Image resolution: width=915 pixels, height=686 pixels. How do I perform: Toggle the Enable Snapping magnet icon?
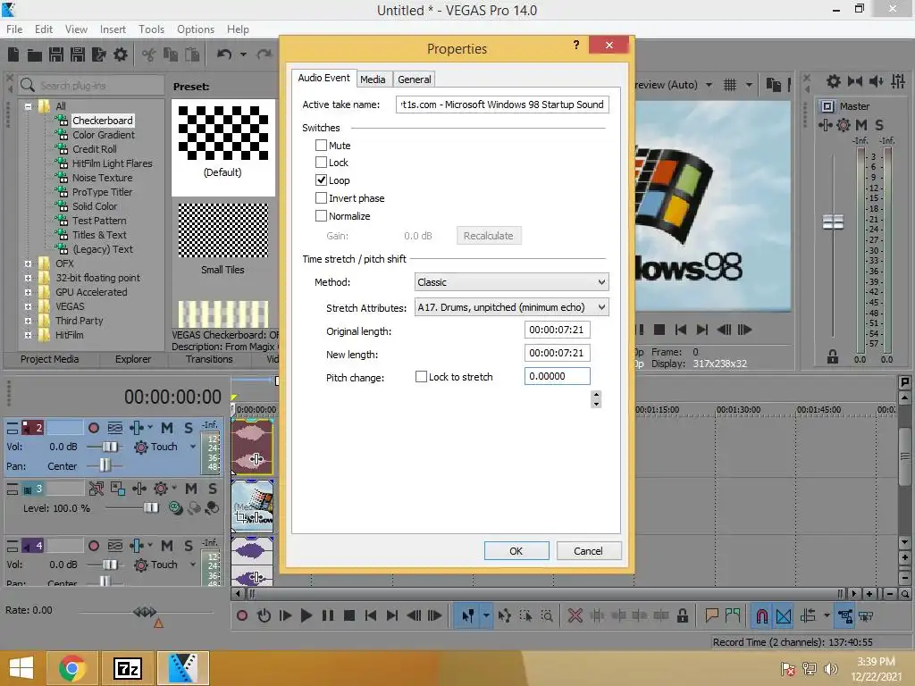tap(762, 616)
